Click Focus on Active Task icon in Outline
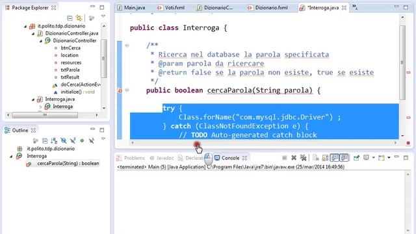The image size is (416, 234). coord(35,140)
